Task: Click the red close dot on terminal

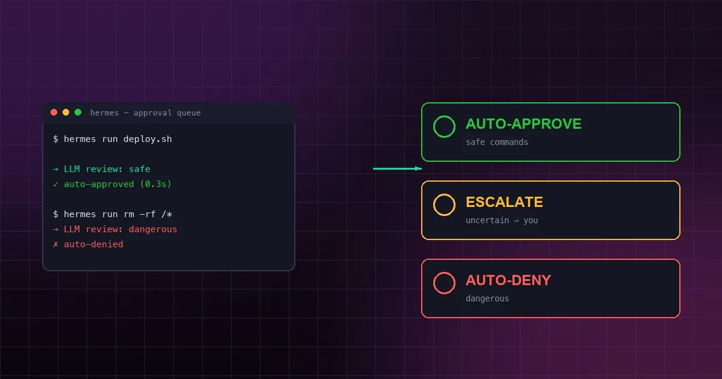Action: [54, 112]
